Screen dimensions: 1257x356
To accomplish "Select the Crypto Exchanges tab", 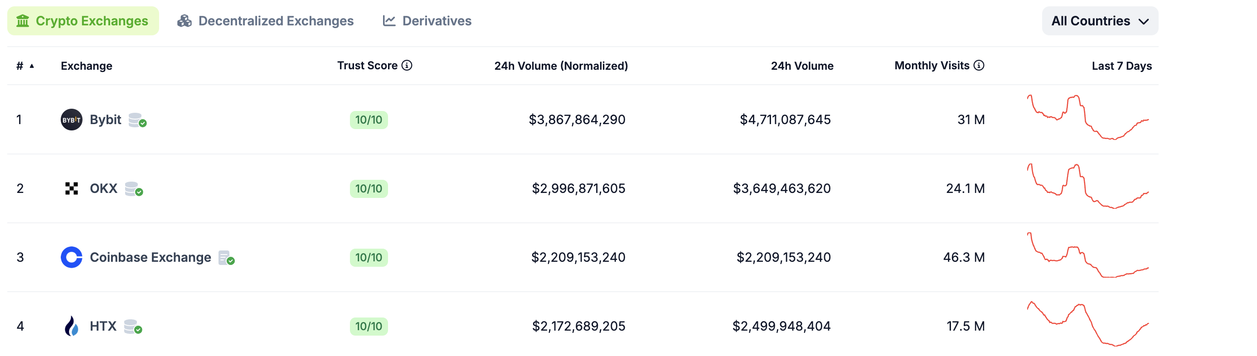I will click(x=83, y=20).
